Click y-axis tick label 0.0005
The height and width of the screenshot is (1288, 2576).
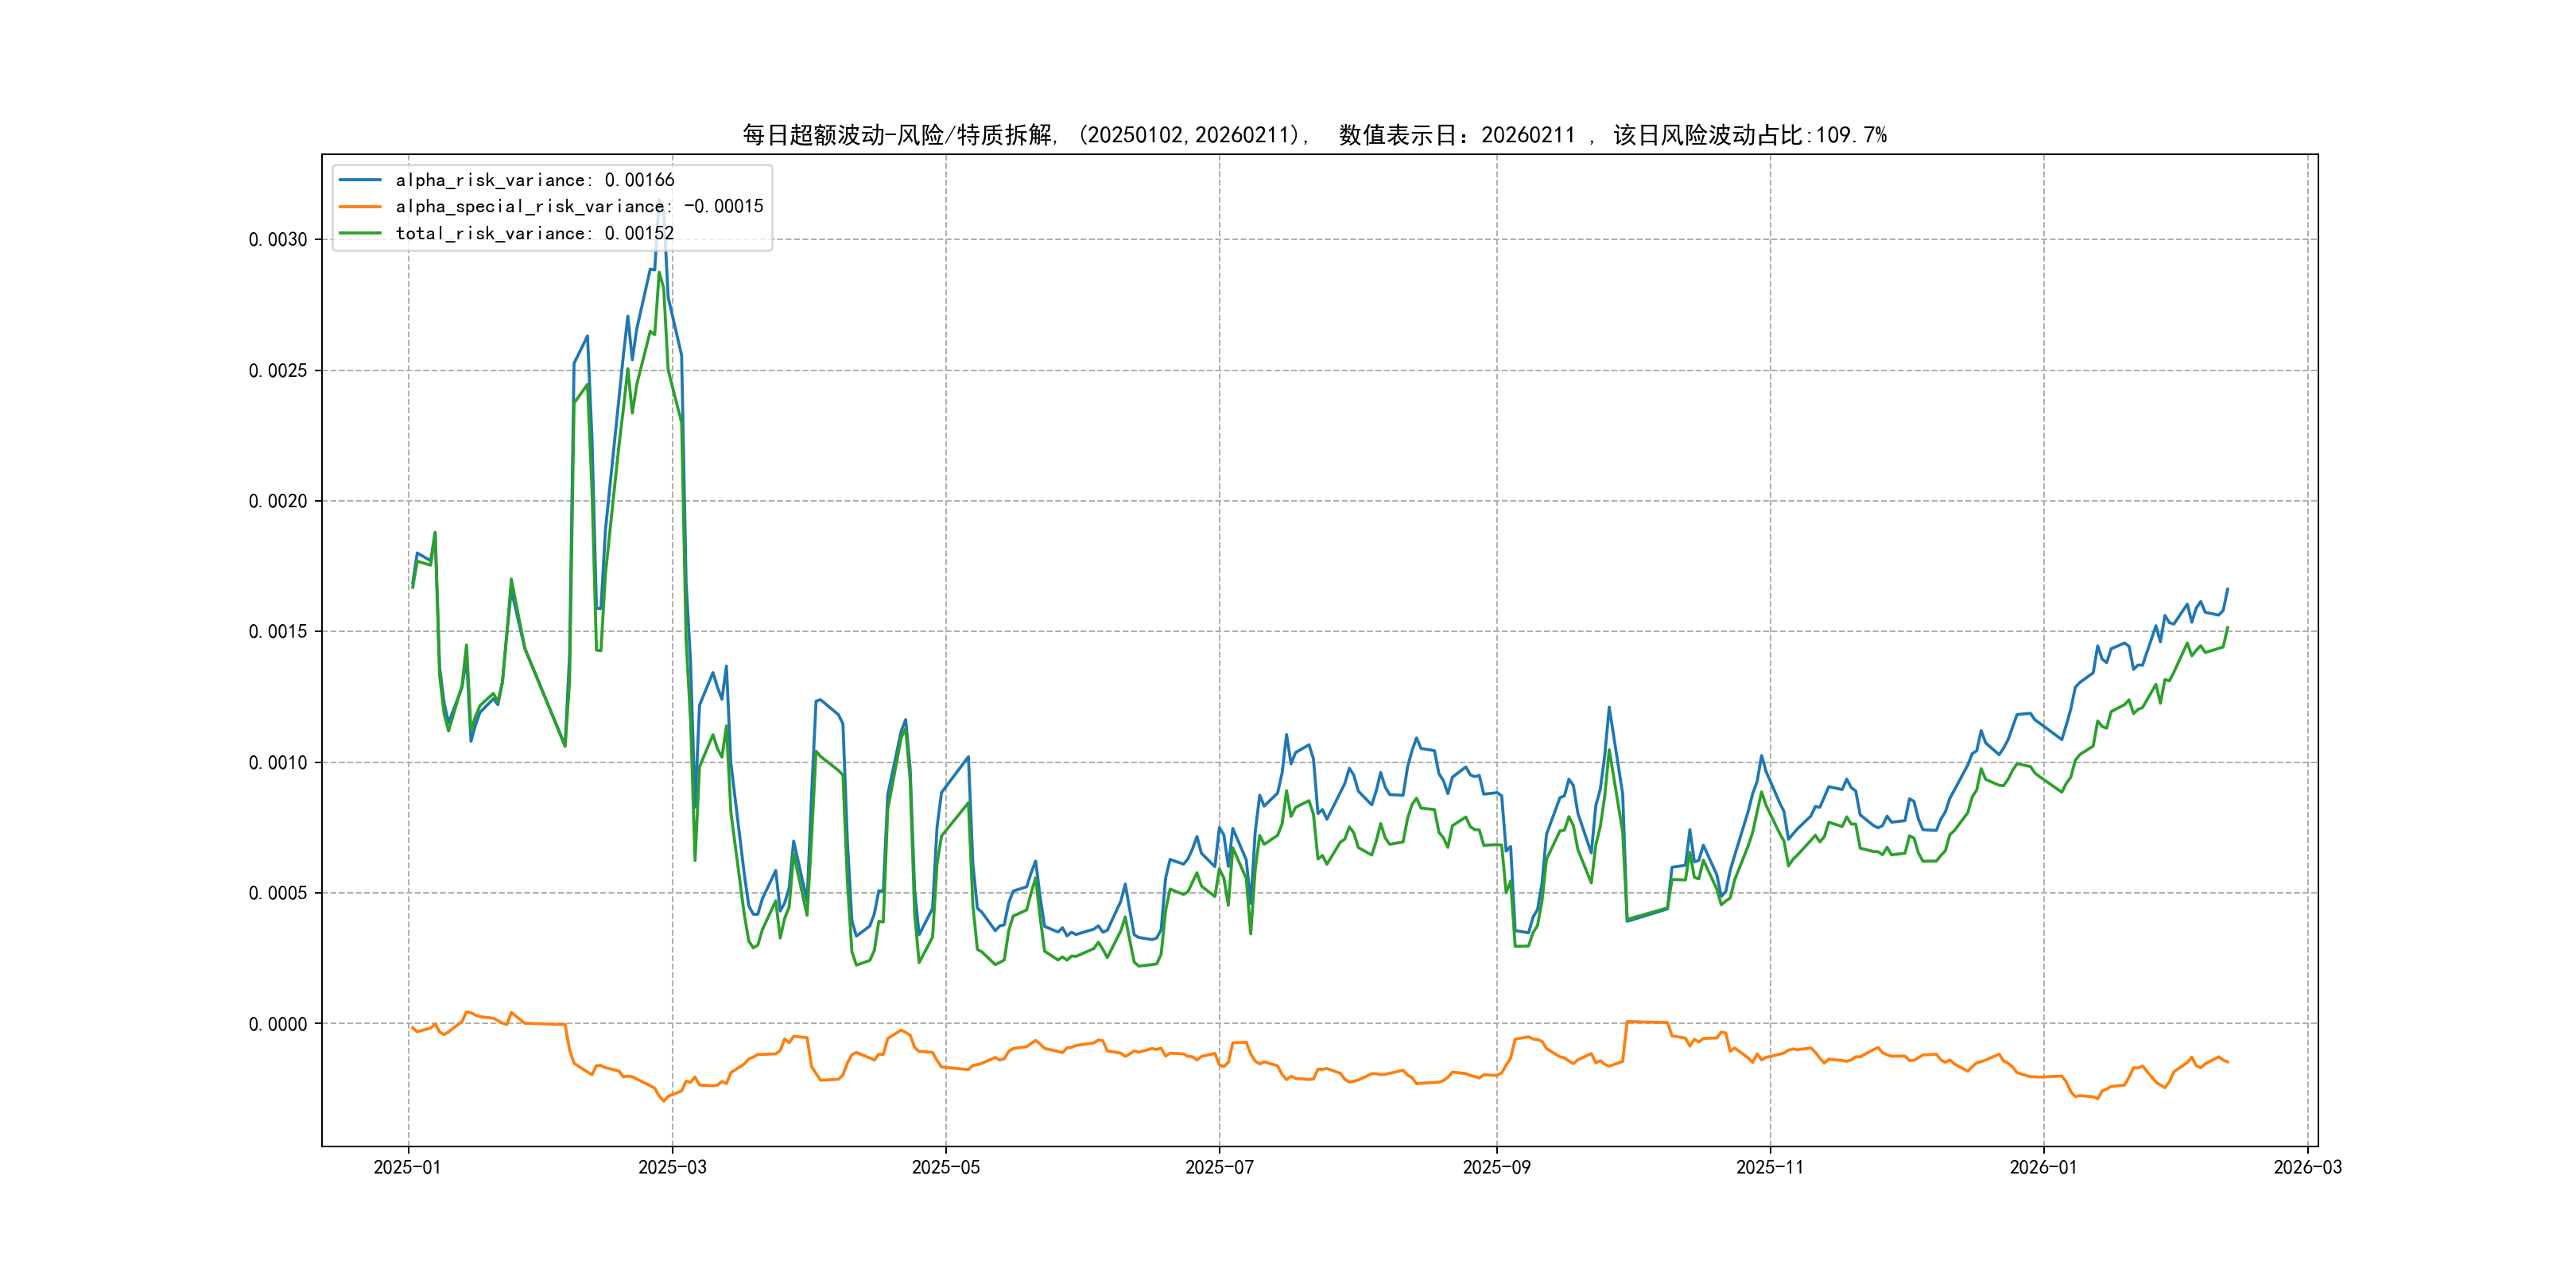pyautogui.click(x=278, y=893)
